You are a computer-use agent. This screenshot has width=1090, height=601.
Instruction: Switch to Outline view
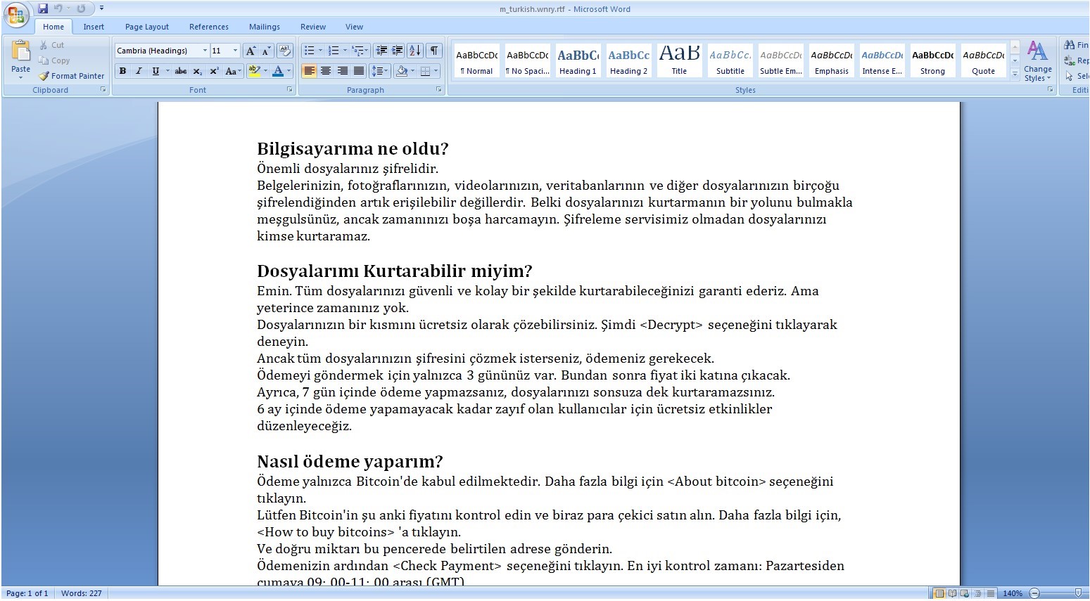tap(977, 593)
